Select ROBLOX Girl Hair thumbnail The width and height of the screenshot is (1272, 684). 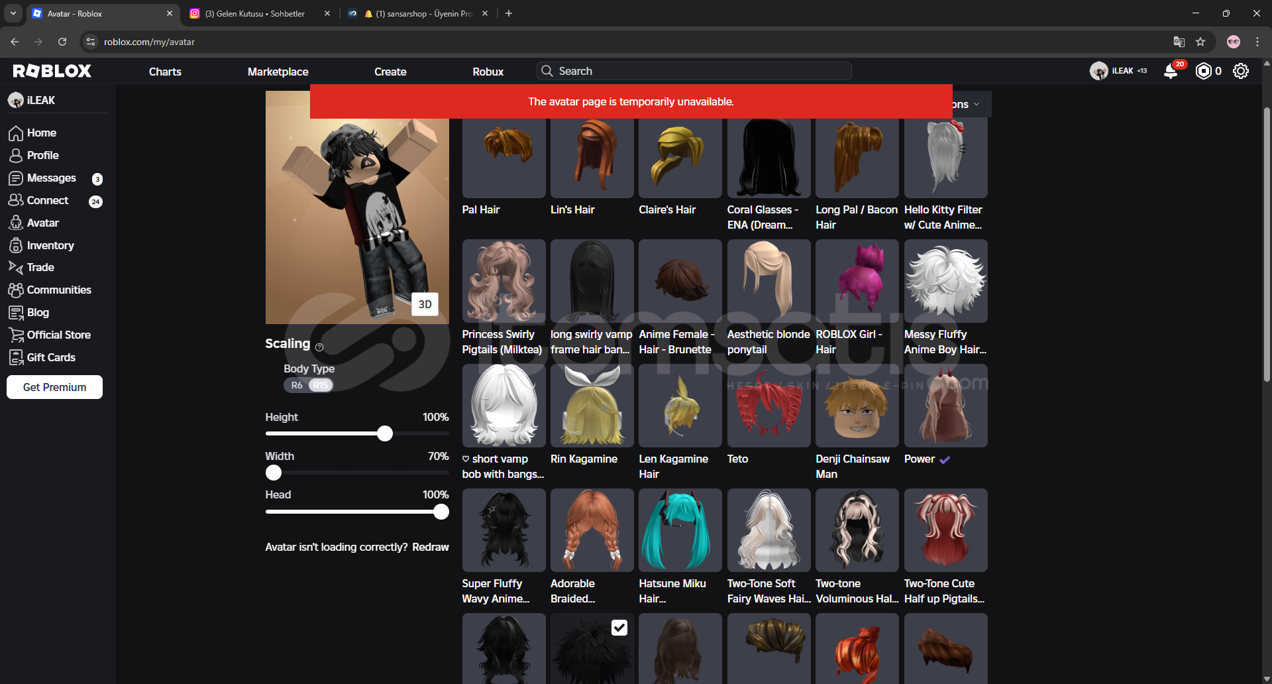[x=857, y=281]
